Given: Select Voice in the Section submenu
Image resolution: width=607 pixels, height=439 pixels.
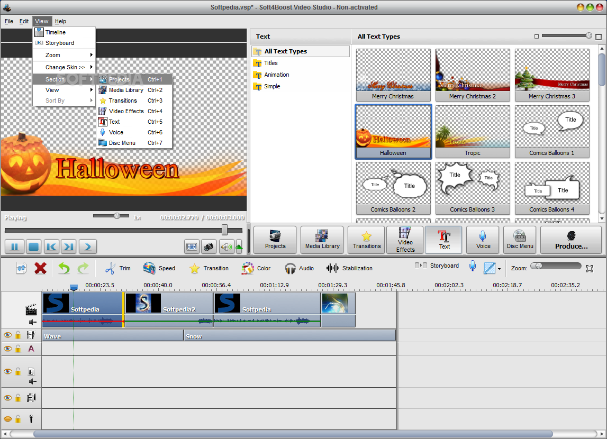Looking at the screenshot, I should click(x=134, y=132).
